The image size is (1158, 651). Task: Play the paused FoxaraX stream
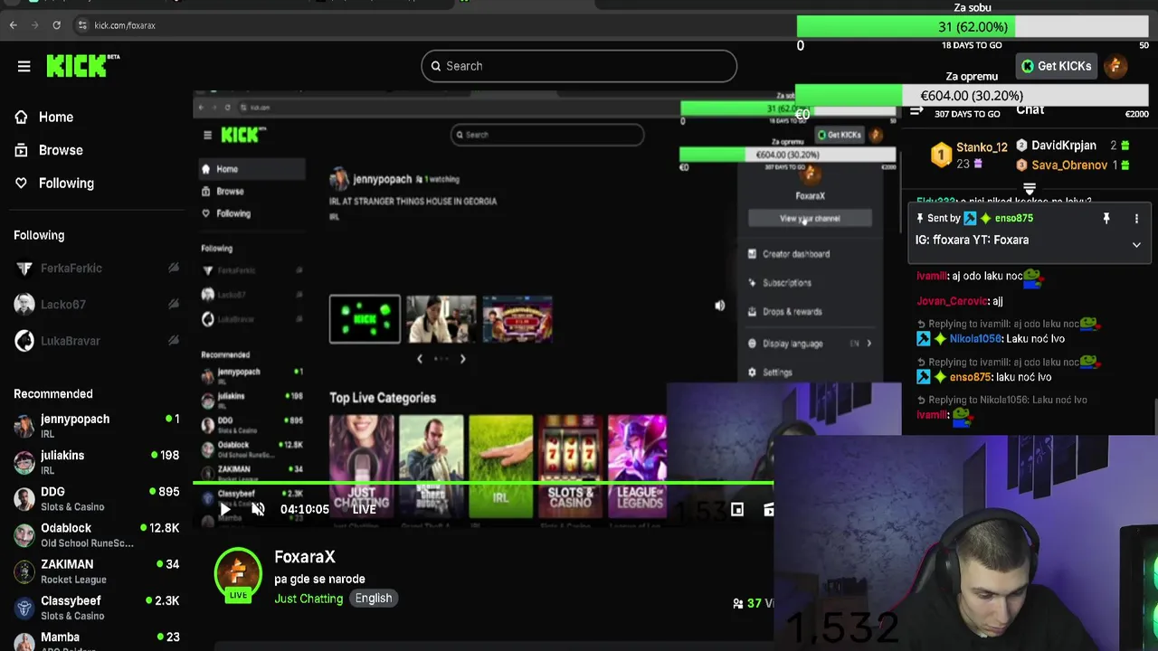224,510
